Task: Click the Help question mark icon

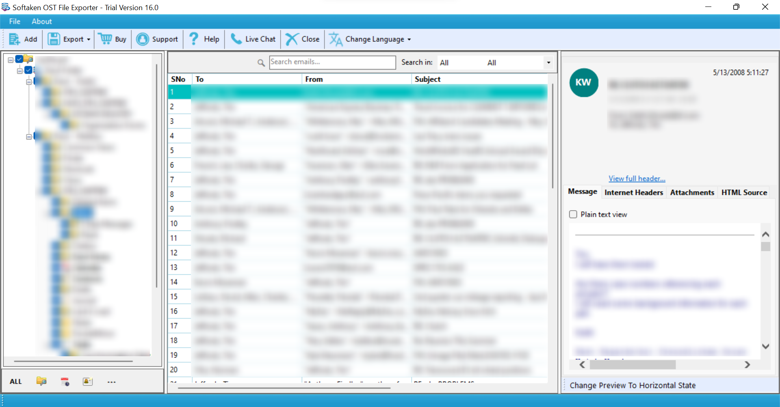Action: [194, 39]
